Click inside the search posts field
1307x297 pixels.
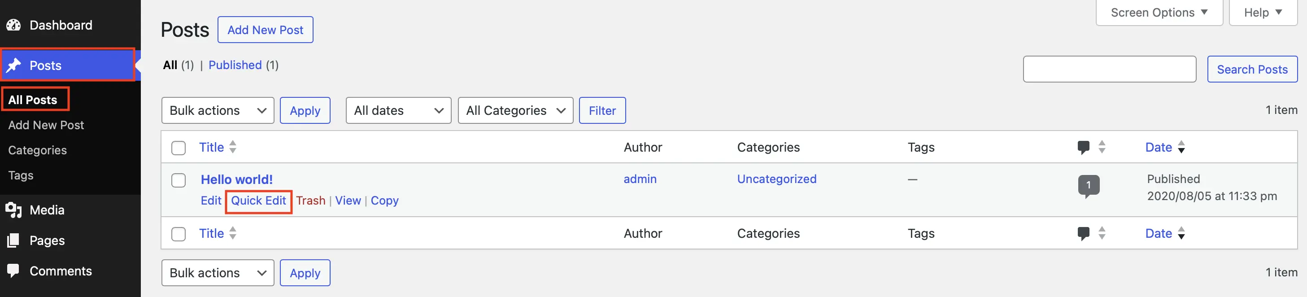coord(1109,69)
